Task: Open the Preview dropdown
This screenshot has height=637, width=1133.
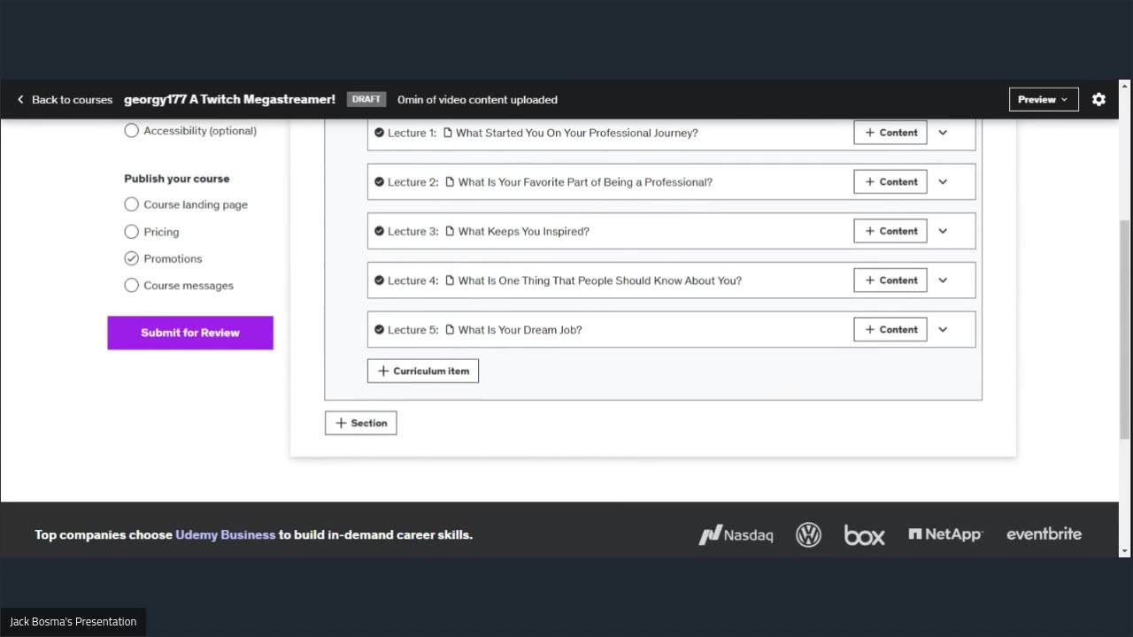Action: click(1044, 100)
